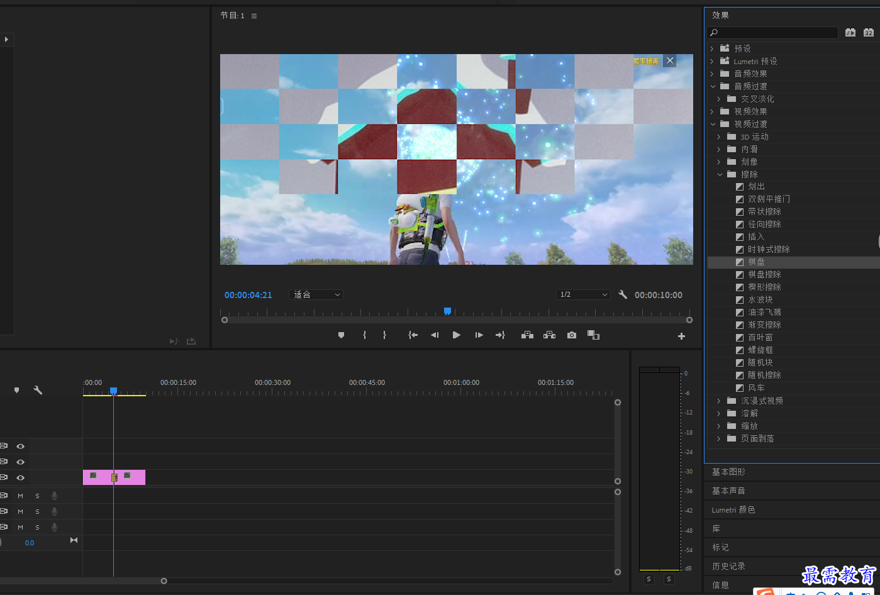Select the transition icon on the pink clip

click(114, 477)
